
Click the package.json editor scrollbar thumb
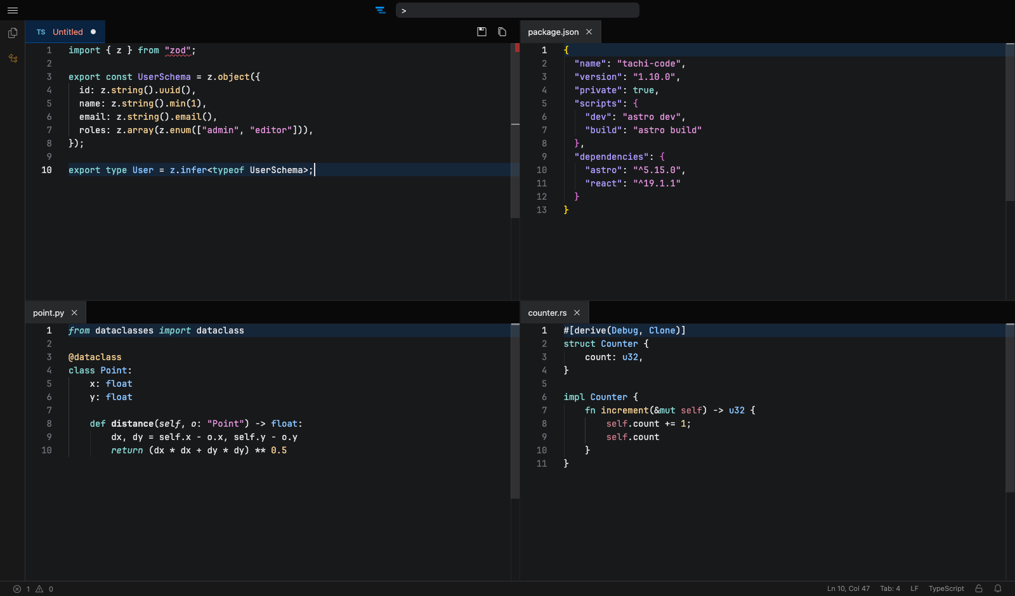[1010, 122]
